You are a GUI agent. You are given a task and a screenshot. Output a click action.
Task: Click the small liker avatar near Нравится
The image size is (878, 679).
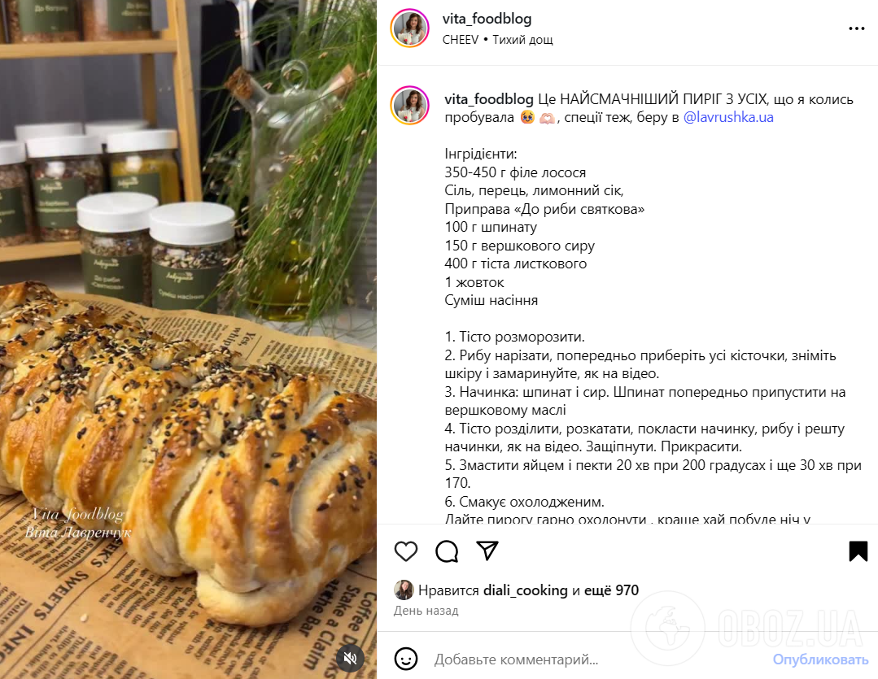[x=404, y=590]
